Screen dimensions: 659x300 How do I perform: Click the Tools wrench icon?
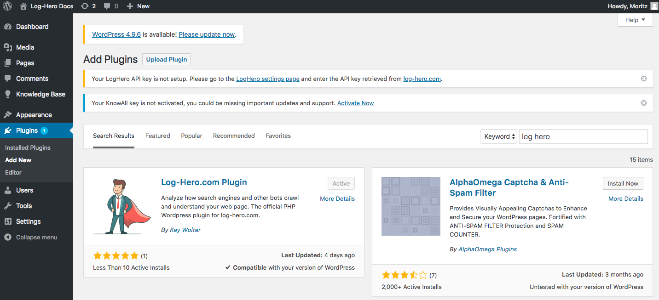click(x=8, y=206)
